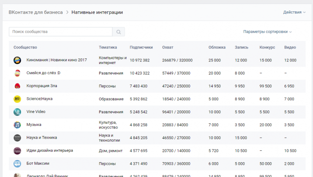Screen dimensions: 313x177
Task: Click the search magnifier icon button
Action: coord(118,32)
